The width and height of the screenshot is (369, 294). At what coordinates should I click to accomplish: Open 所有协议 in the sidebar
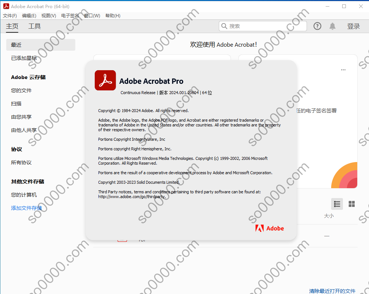pos(21,162)
